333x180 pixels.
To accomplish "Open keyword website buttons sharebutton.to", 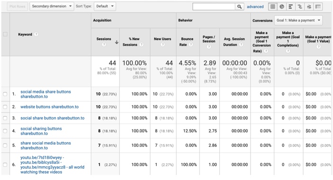I will coord(49,107).
